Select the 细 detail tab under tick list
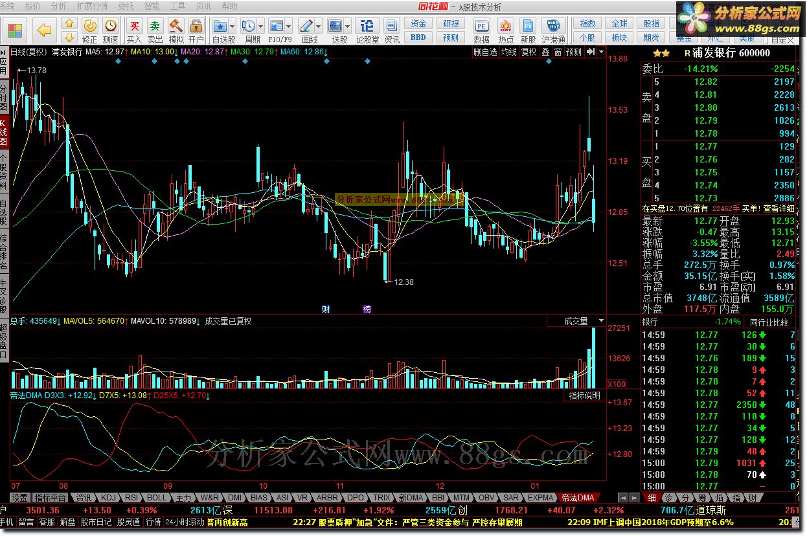Image resolution: width=807 pixels, height=536 pixels. pyautogui.click(x=652, y=498)
